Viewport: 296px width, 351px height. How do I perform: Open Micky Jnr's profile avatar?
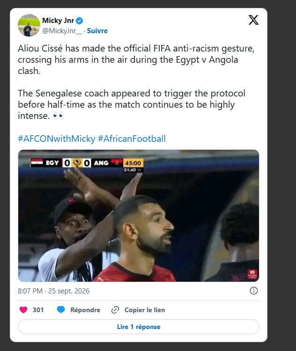(29, 25)
